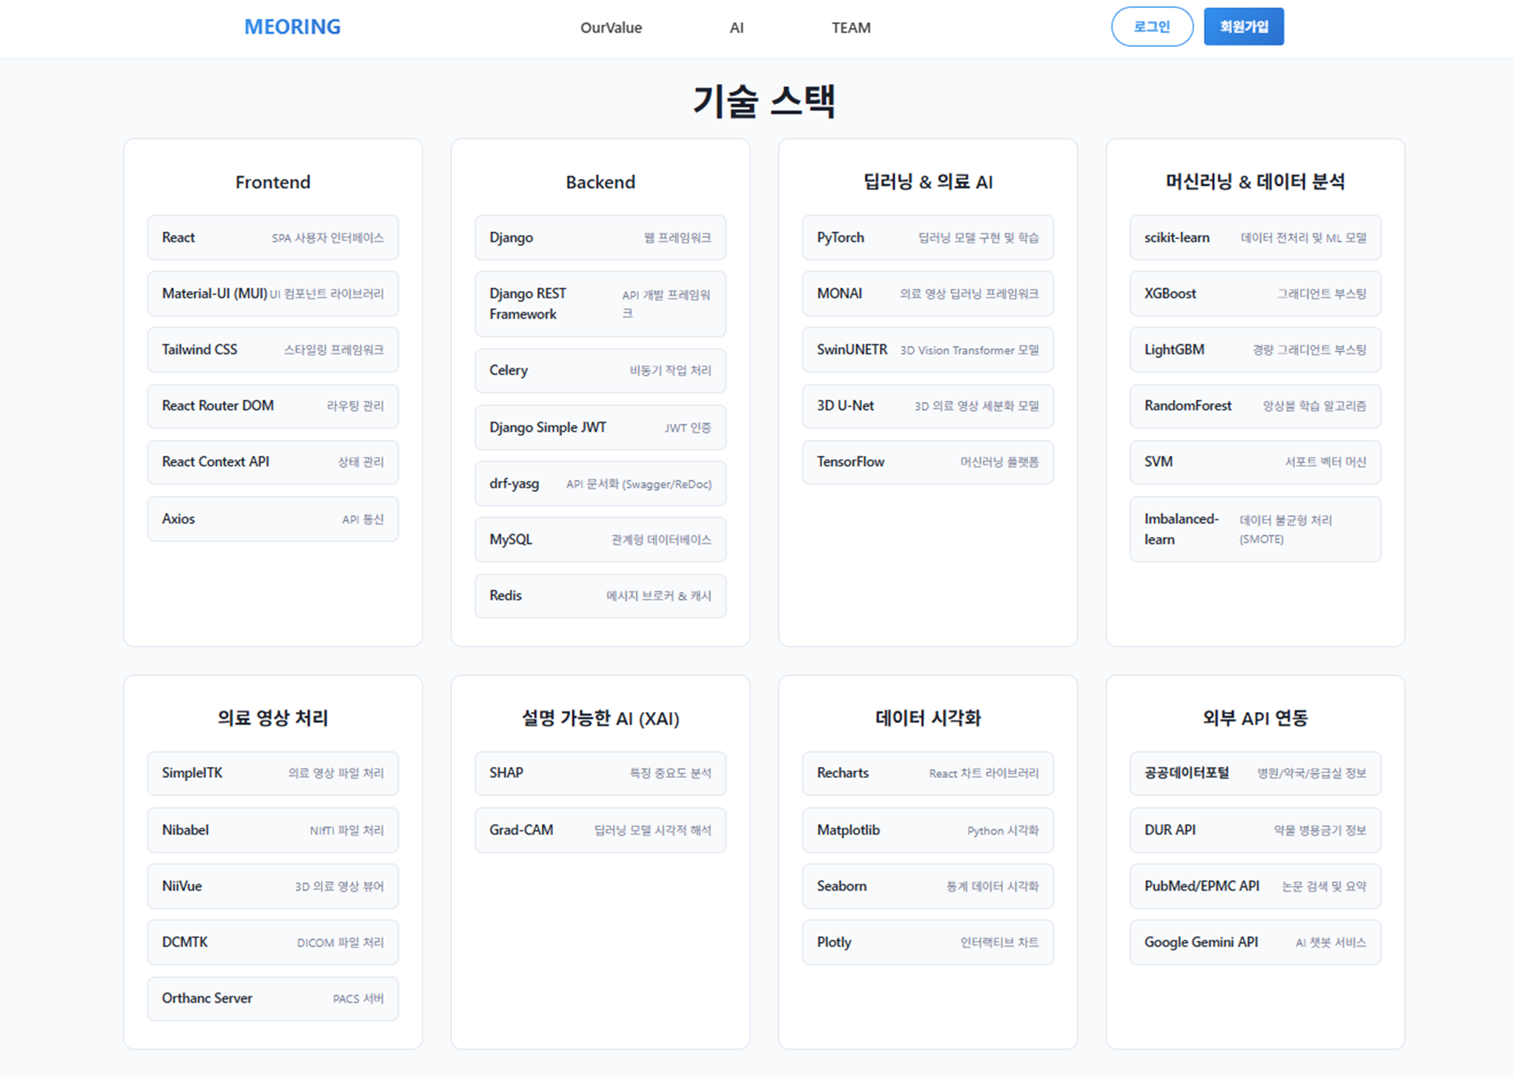The image size is (1513, 1079).
Task: Select the Google Gemini API card
Action: tap(1254, 942)
